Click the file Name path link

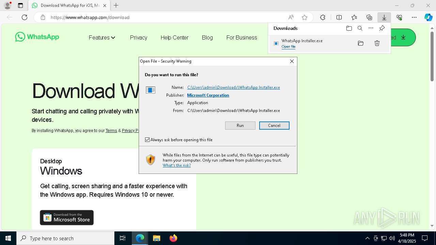click(x=234, y=87)
